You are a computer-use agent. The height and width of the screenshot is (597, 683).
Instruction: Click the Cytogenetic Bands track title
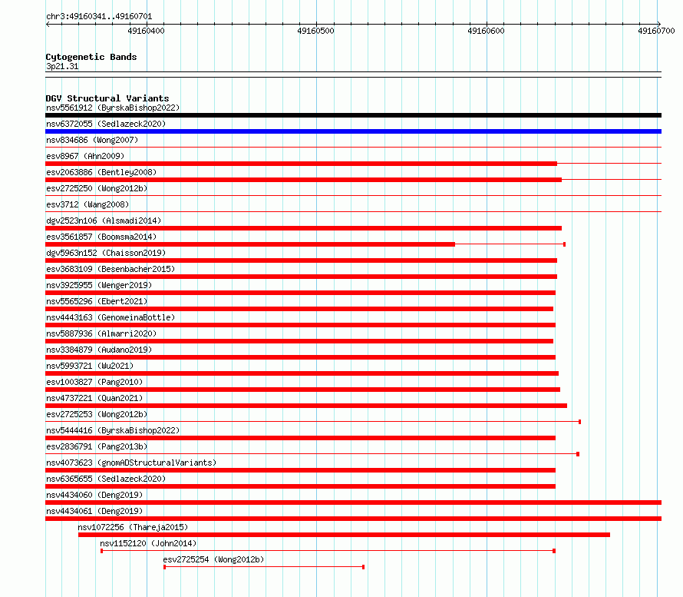91,57
